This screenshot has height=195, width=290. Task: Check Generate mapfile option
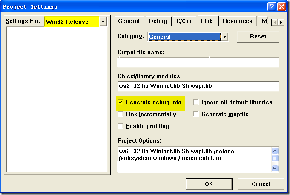196,114
